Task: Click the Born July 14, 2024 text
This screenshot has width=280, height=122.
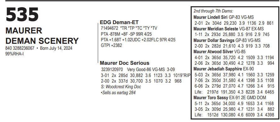Action: pyautogui.click(x=56, y=48)
